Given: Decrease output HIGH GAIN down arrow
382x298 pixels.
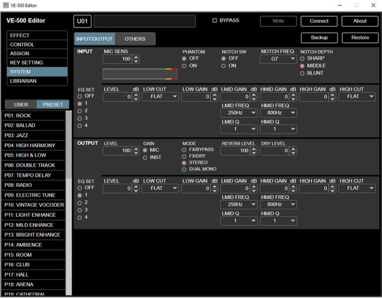Looking at the screenshot, I should [x=333, y=191].
